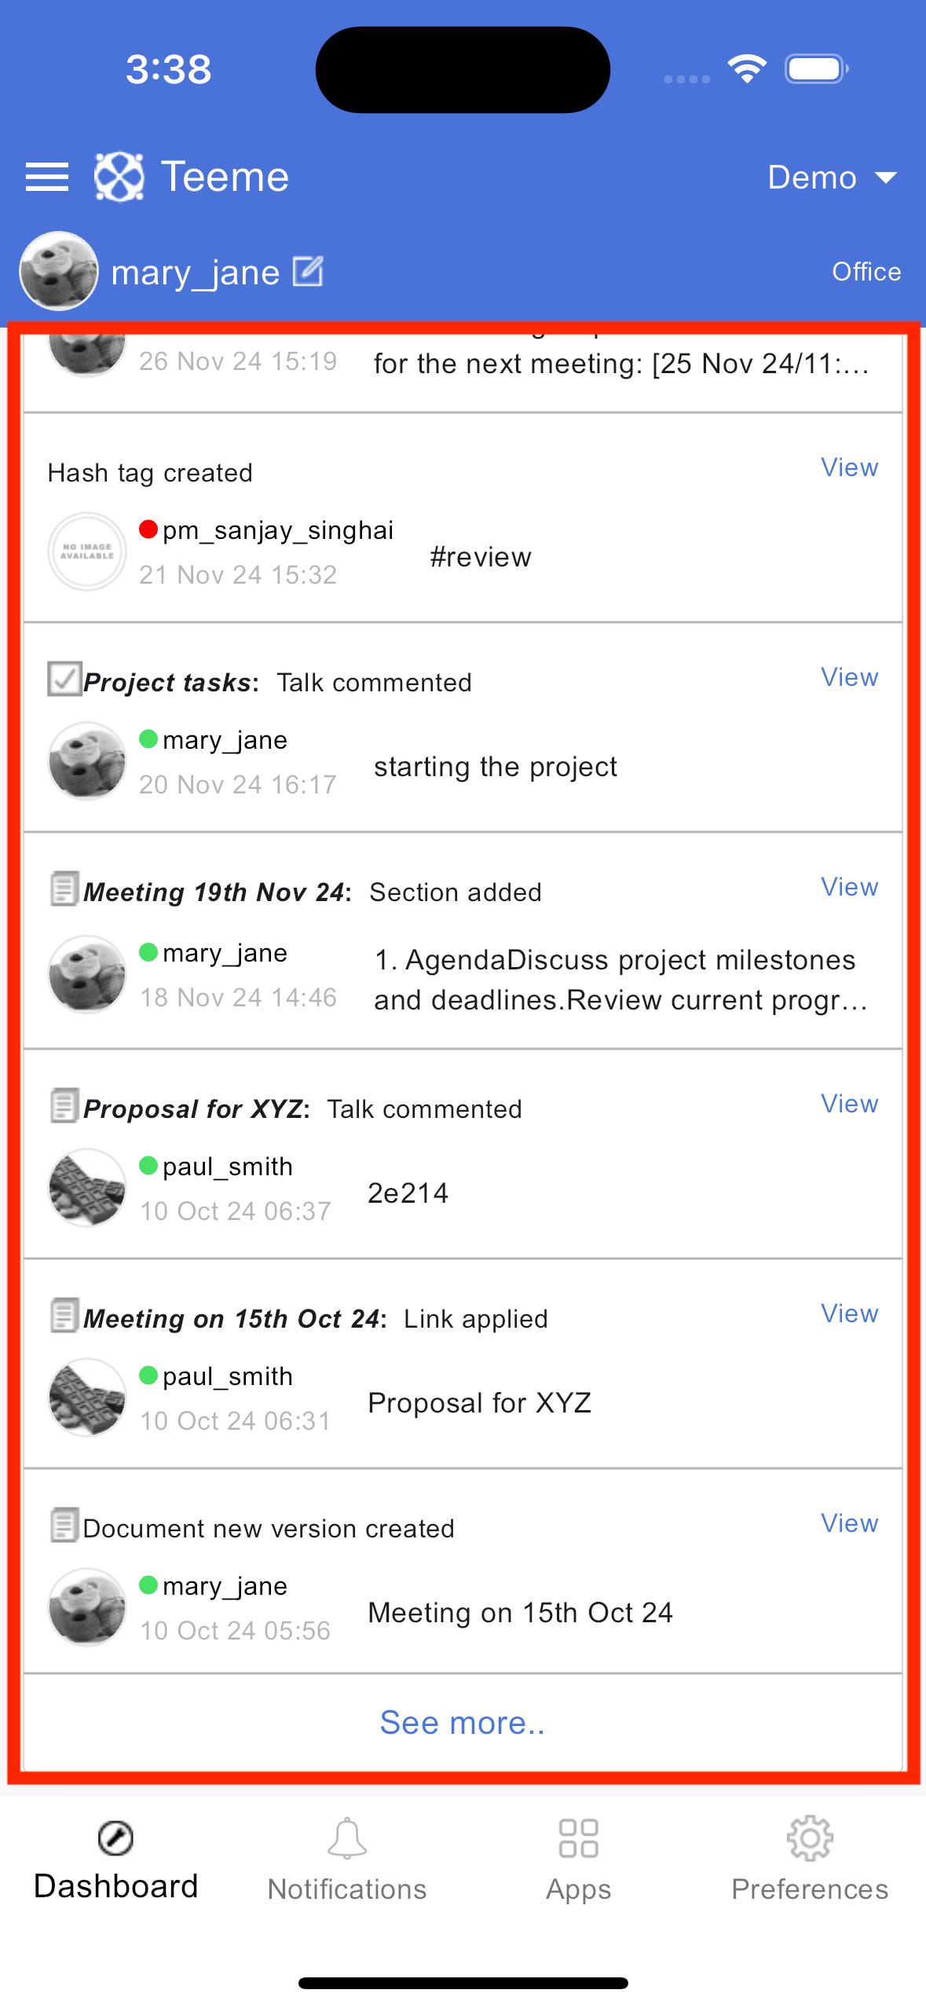
Task: Click See more.. link
Action: (x=463, y=1723)
